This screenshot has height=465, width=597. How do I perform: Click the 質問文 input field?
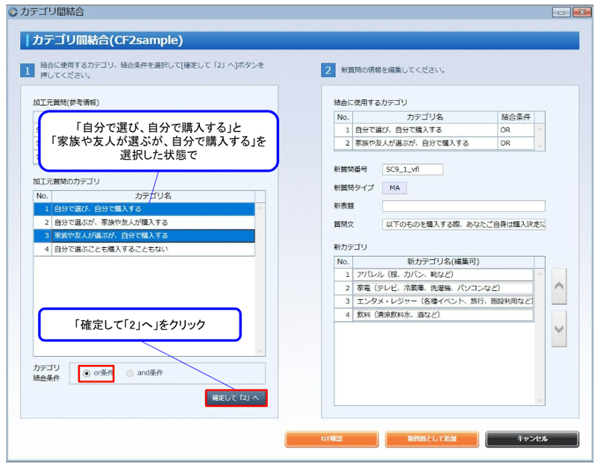(463, 224)
